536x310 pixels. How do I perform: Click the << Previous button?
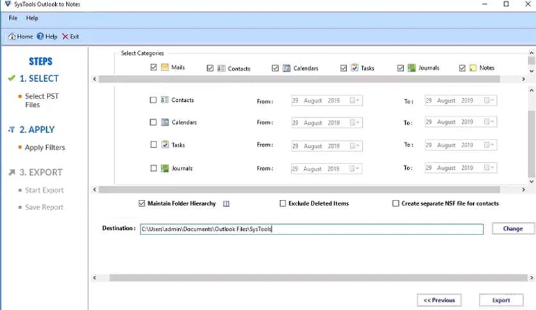[439, 300]
